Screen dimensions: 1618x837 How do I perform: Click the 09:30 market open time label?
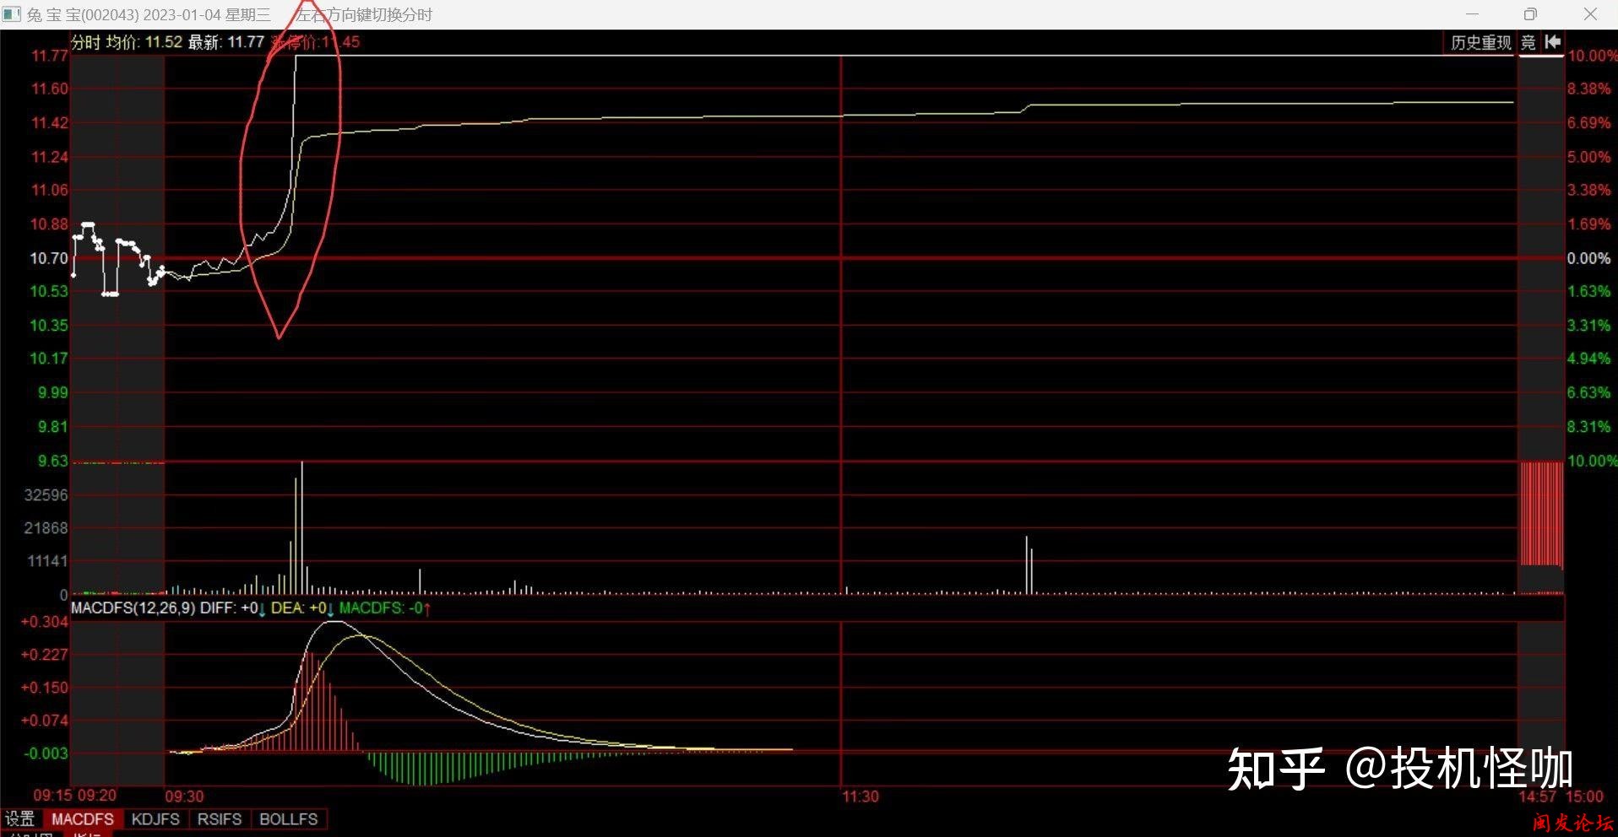pyautogui.click(x=184, y=796)
